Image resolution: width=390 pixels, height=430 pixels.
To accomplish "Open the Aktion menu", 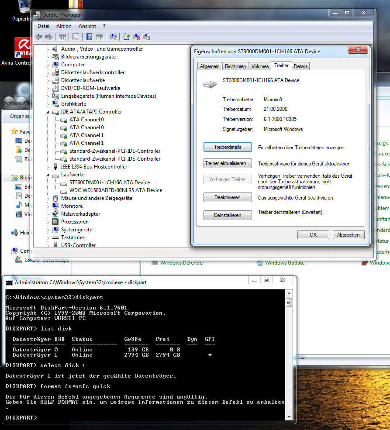I will click(64, 26).
